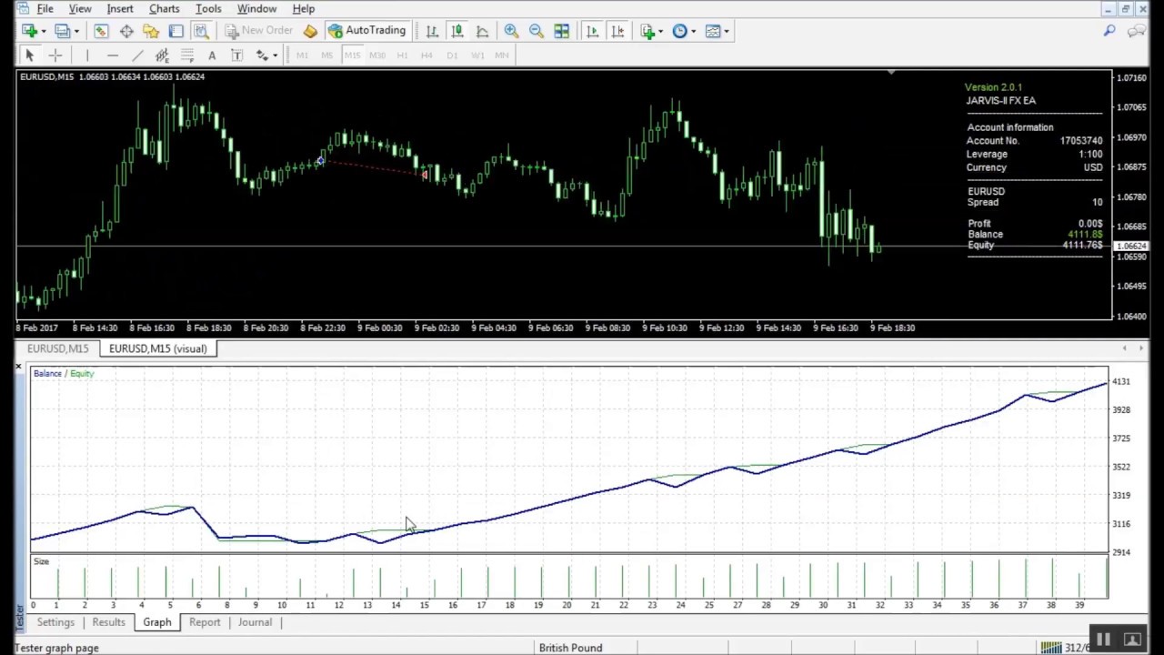
Task: Zoom out on the chart
Action: click(x=537, y=31)
